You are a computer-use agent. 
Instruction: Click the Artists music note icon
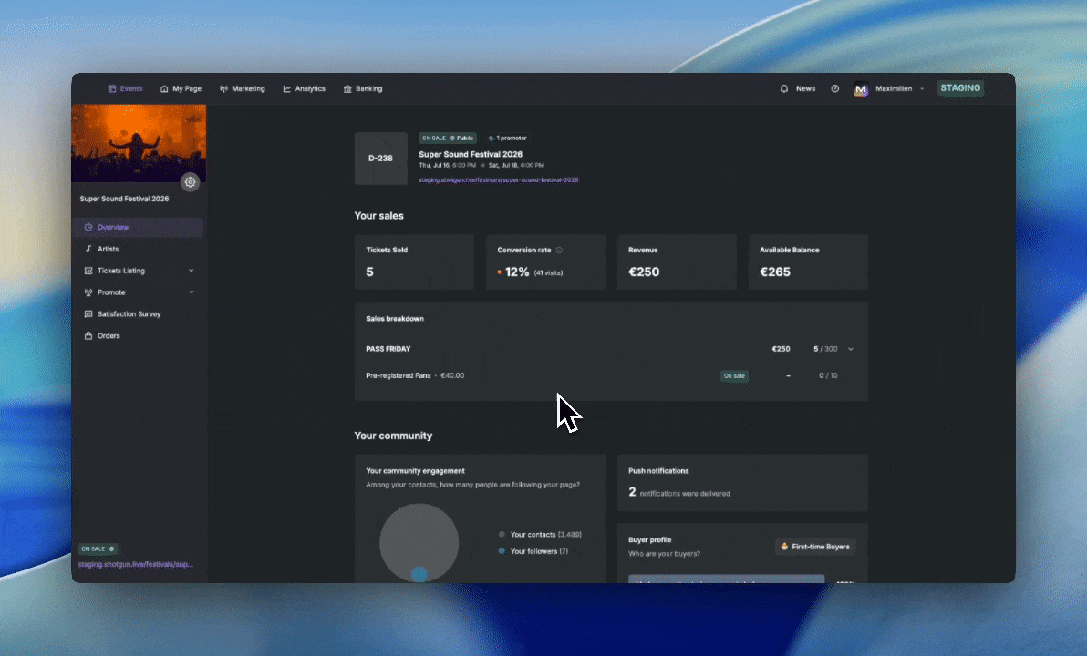click(x=88, y=249)
